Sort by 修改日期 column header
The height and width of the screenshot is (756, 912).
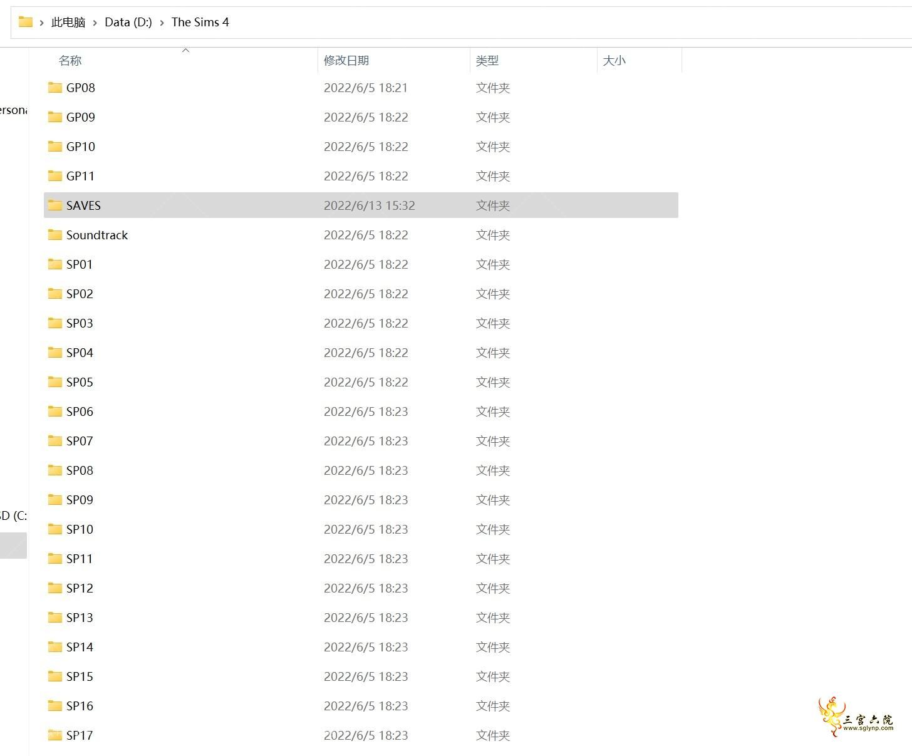pyautogui.click(x=346, y=61)
